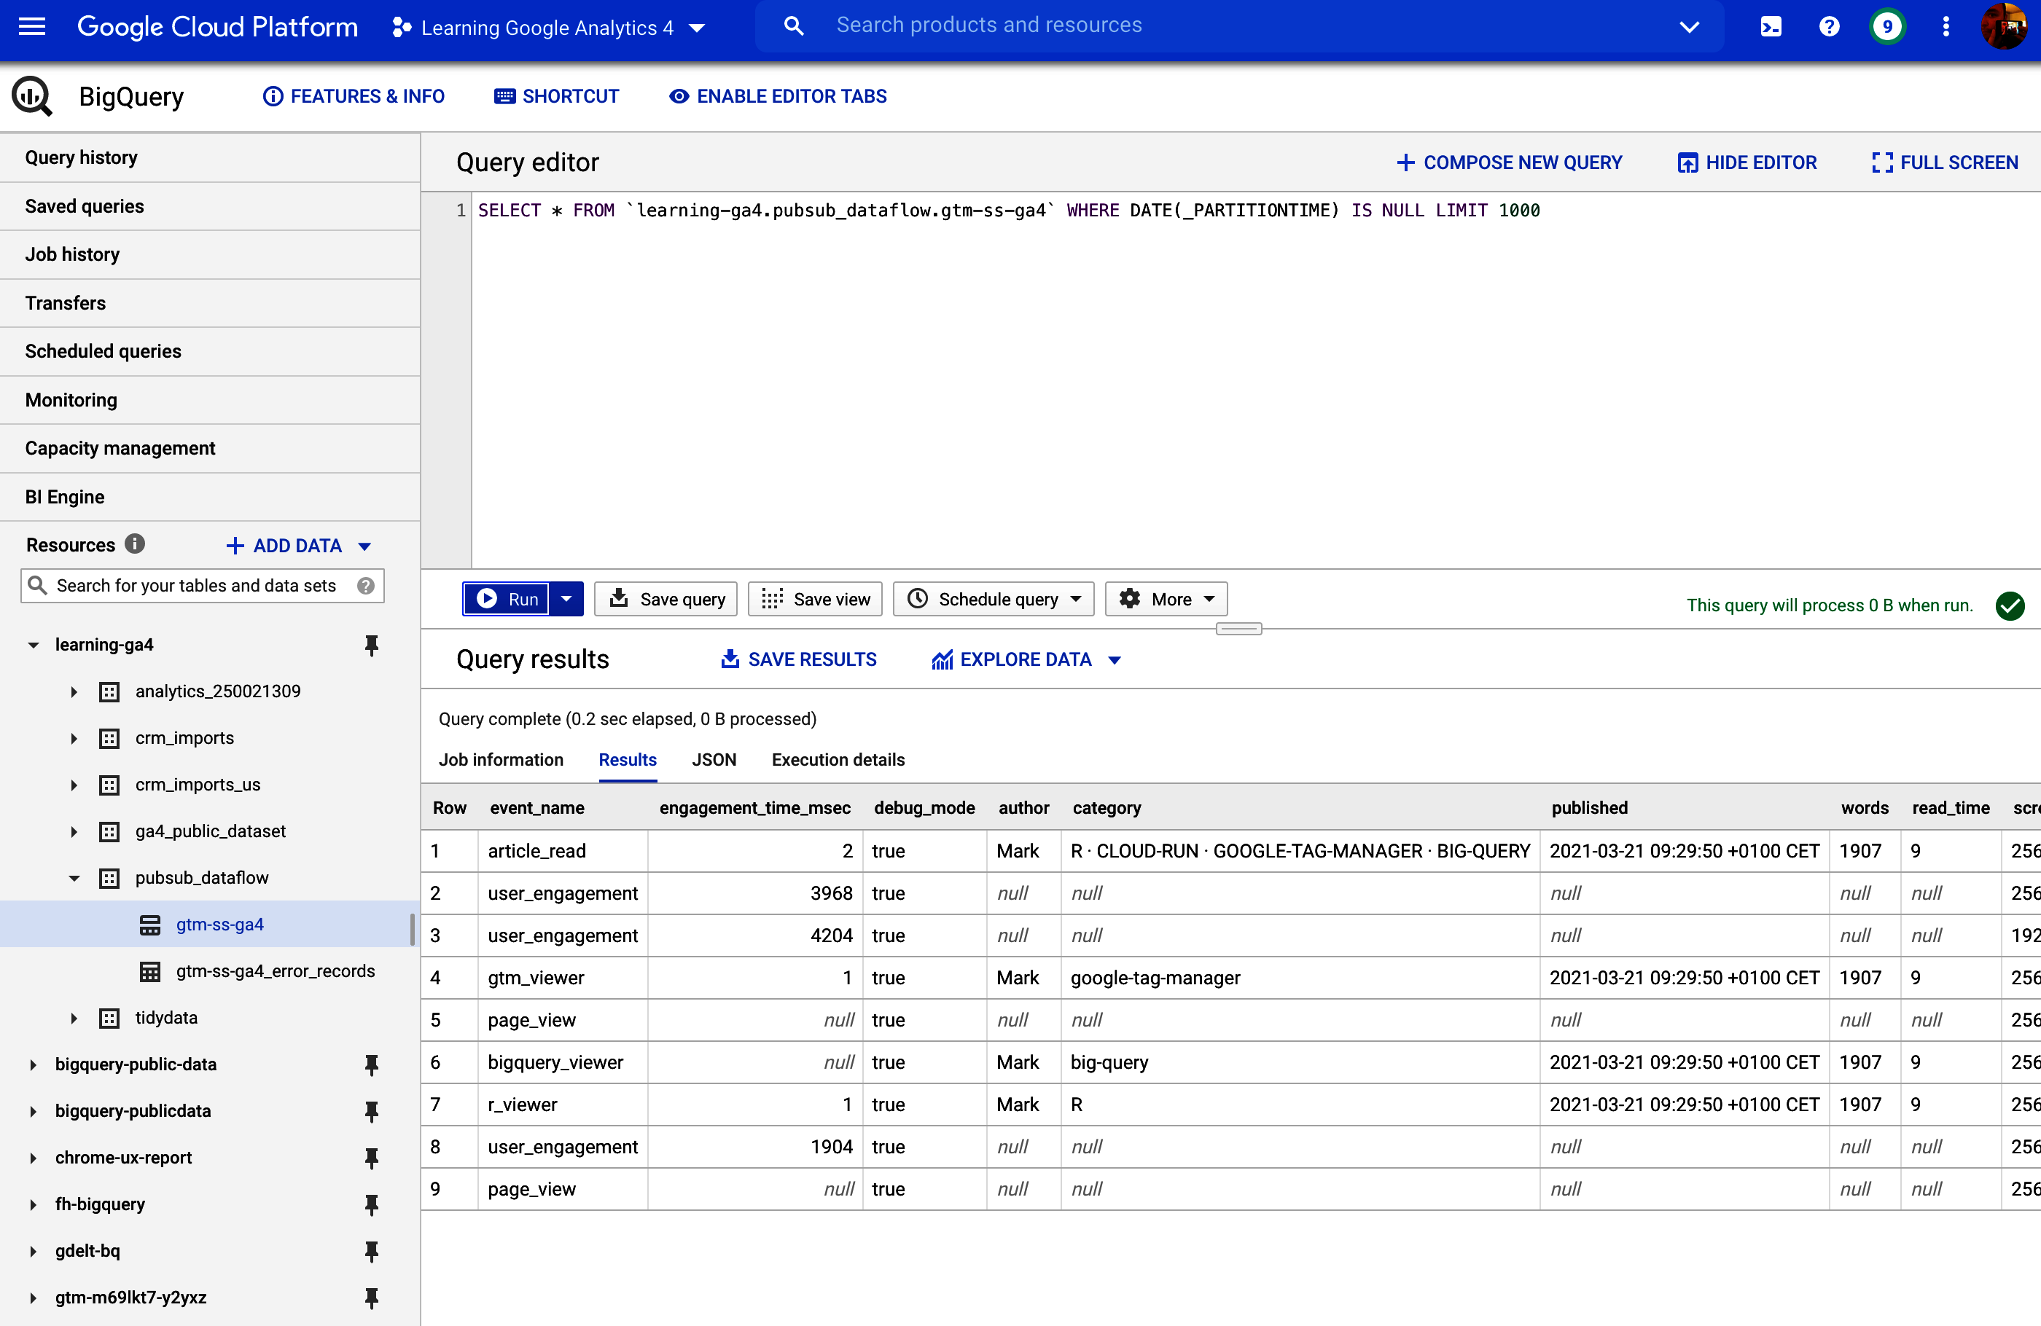Click the resources panel scrollbar
This screenshot has height=1326, width=2041.
coord(413,929)
